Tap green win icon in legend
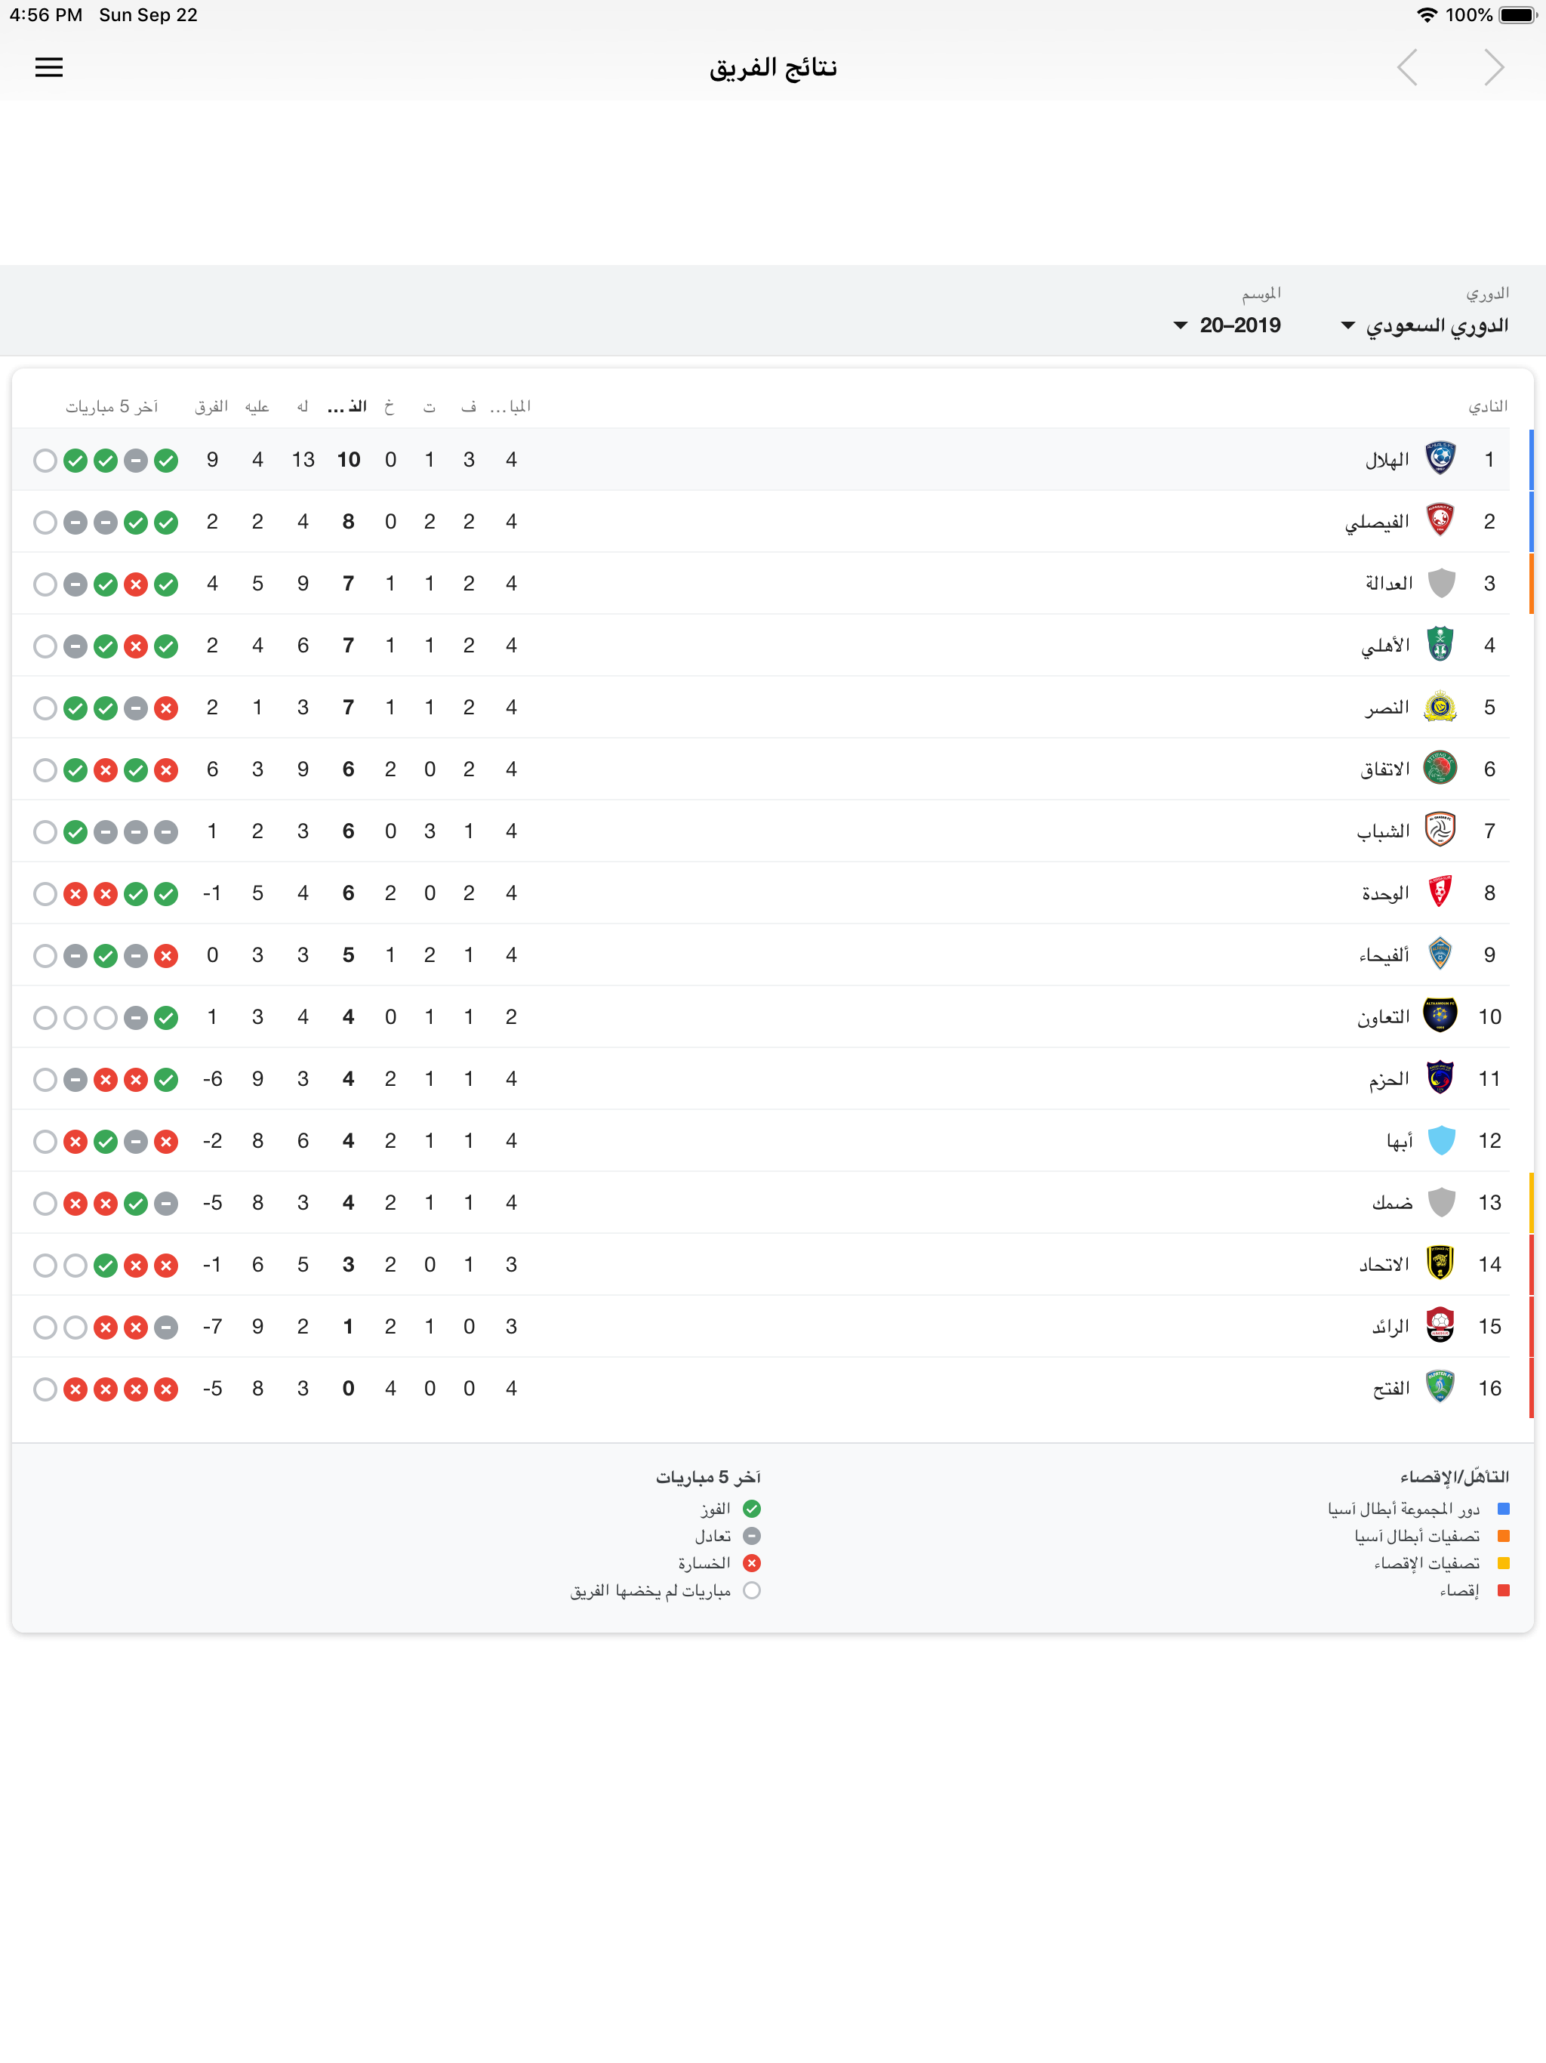Viewport: 1546px width, 2063px height. [752, 1508]
